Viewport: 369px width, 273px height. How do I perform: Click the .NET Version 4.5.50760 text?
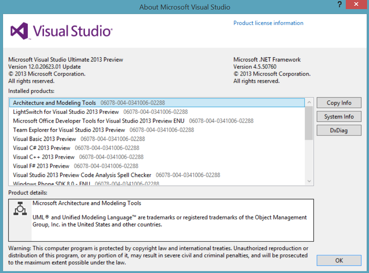pos(255,67)
